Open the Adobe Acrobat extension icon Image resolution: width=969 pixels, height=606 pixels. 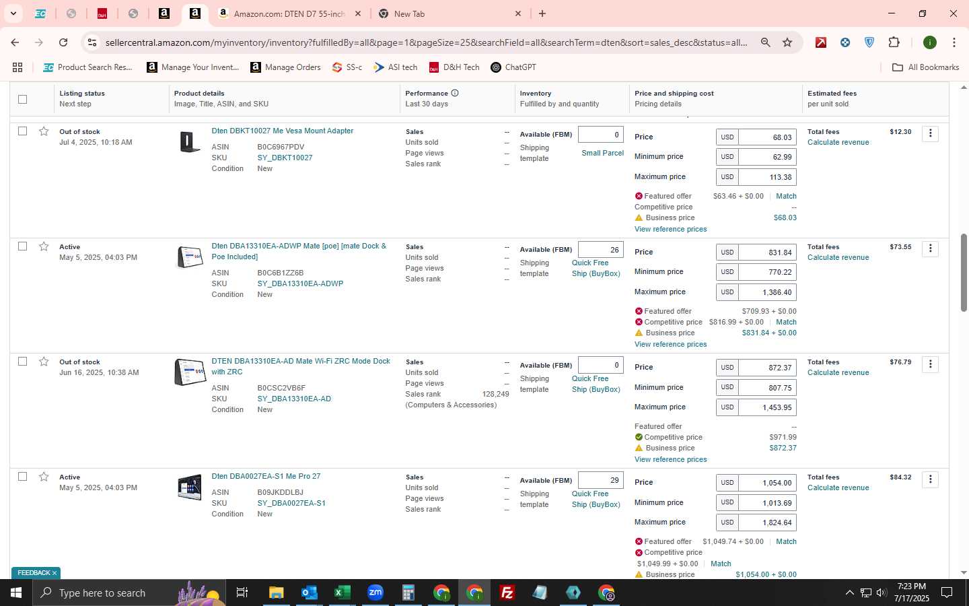(821, 42)
